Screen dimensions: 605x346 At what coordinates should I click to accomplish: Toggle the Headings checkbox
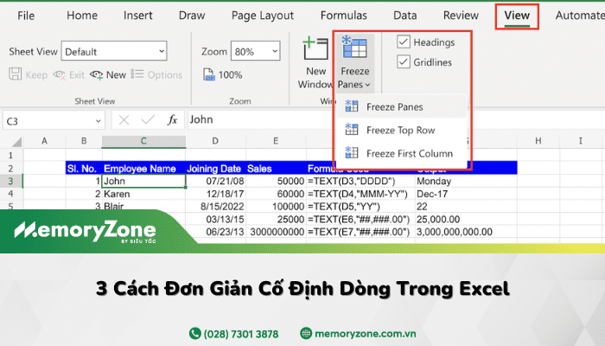(x=404, y=42)
